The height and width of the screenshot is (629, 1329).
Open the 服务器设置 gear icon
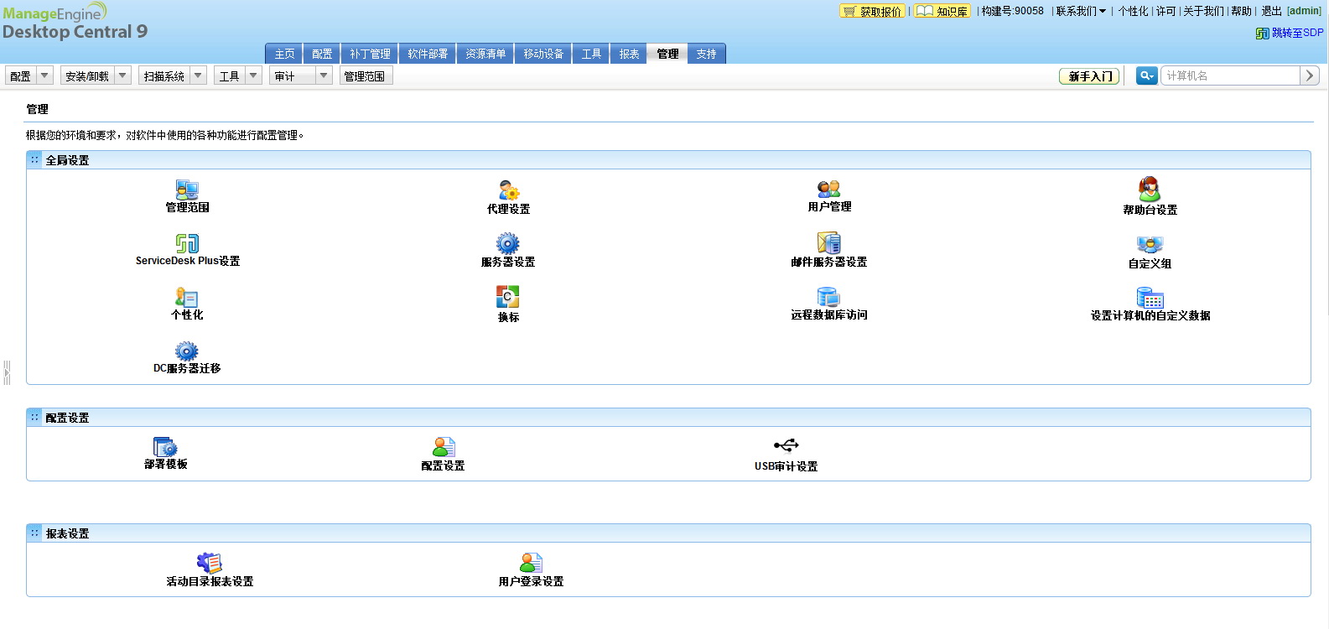[508, 244]
